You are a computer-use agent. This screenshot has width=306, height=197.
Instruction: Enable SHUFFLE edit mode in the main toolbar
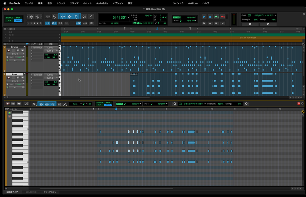10,18
